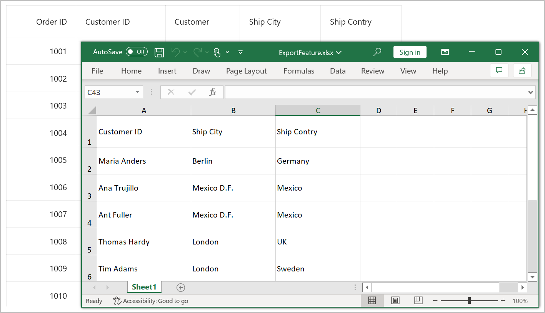Switch to Page Layout view icon
545x313 pixels.
coord(395,301)
